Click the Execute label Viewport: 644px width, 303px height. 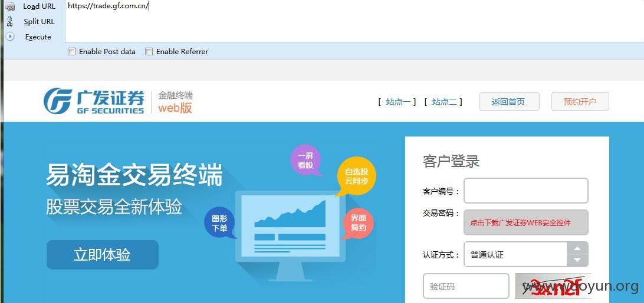(x=38, y=37)
